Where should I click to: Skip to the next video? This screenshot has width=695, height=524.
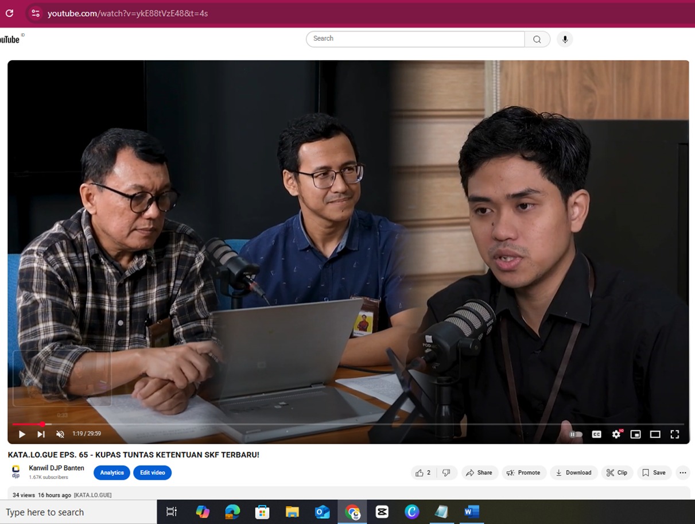pos(41,434)
